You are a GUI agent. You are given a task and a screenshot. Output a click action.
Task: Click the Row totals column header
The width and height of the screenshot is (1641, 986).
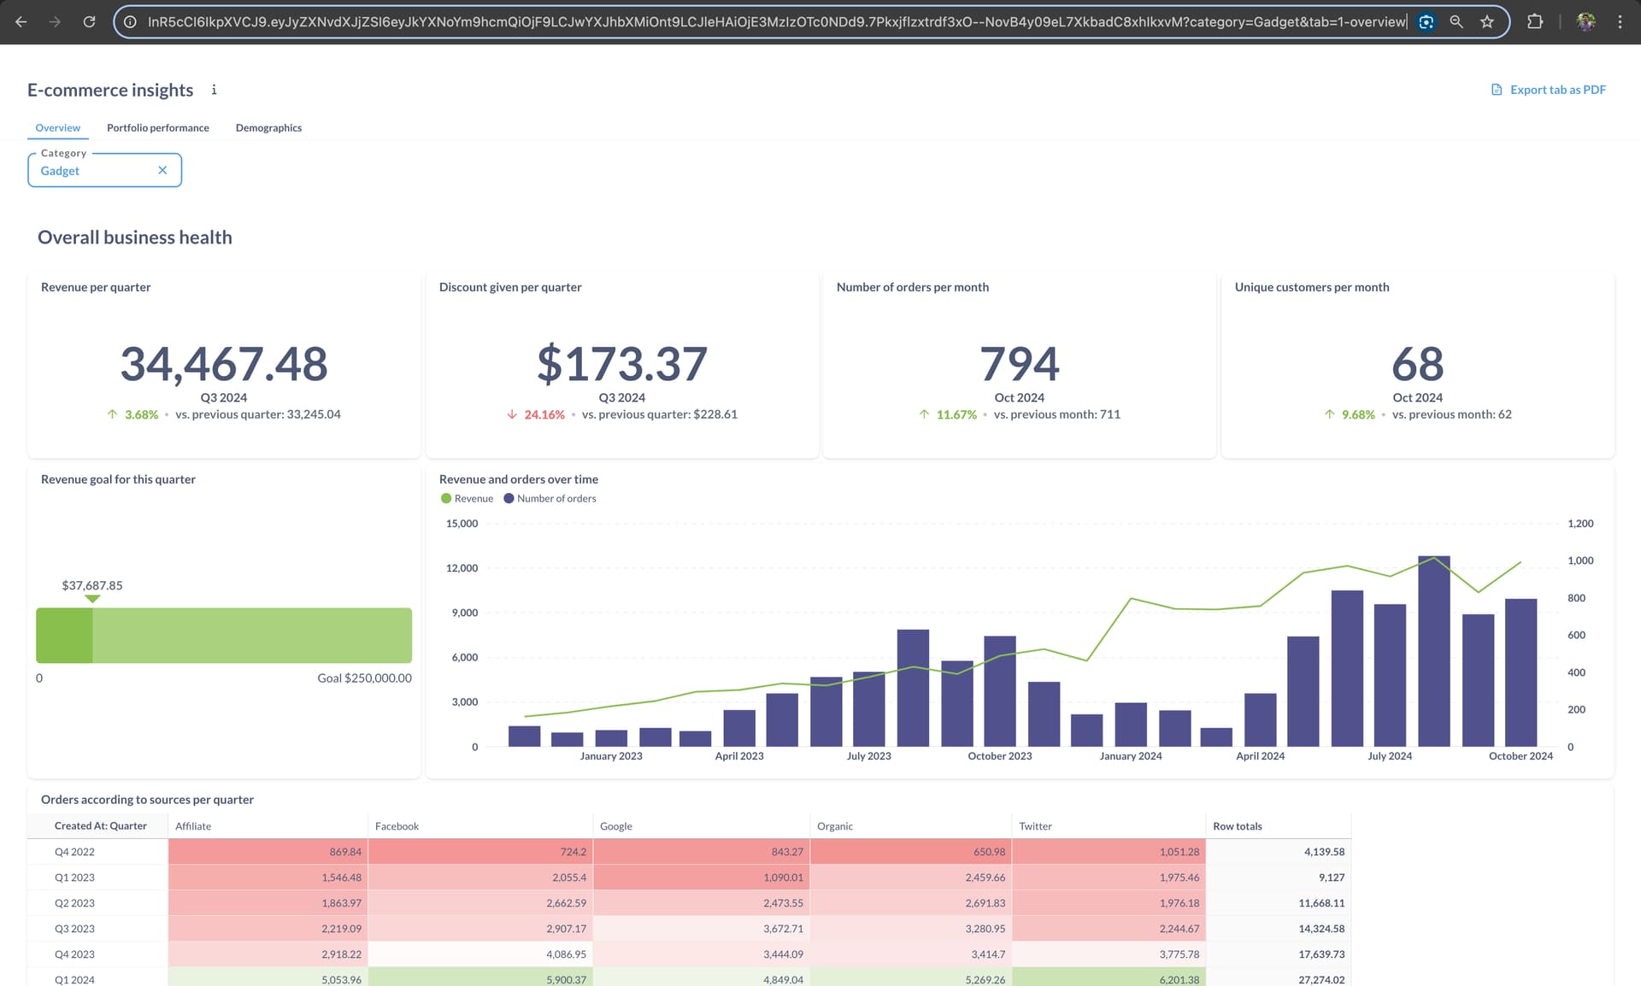pyautogui.click(x=1237, y=826)
